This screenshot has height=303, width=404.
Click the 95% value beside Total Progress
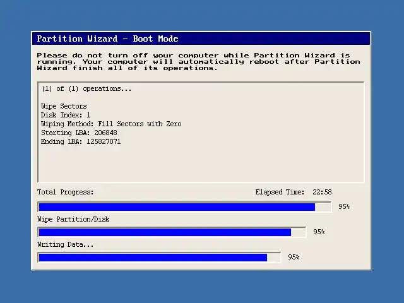tap(344, 206)
